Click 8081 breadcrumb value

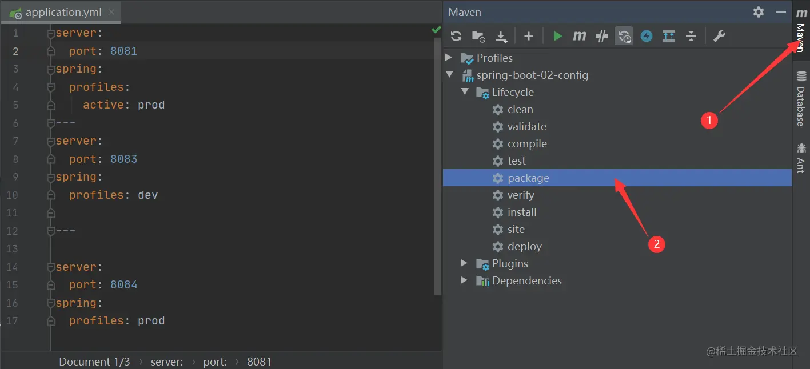click(259, 362)
